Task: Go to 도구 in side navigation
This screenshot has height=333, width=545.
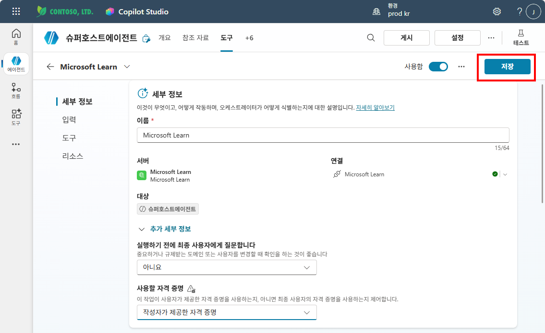Action: pyautogui.click(x=69, y=138)
